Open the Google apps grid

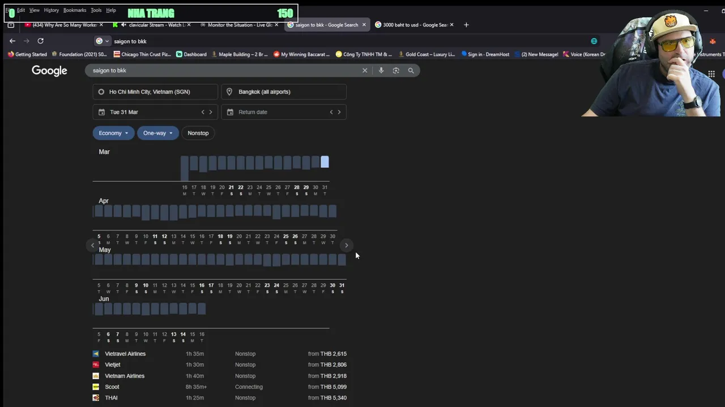(711, 73)
